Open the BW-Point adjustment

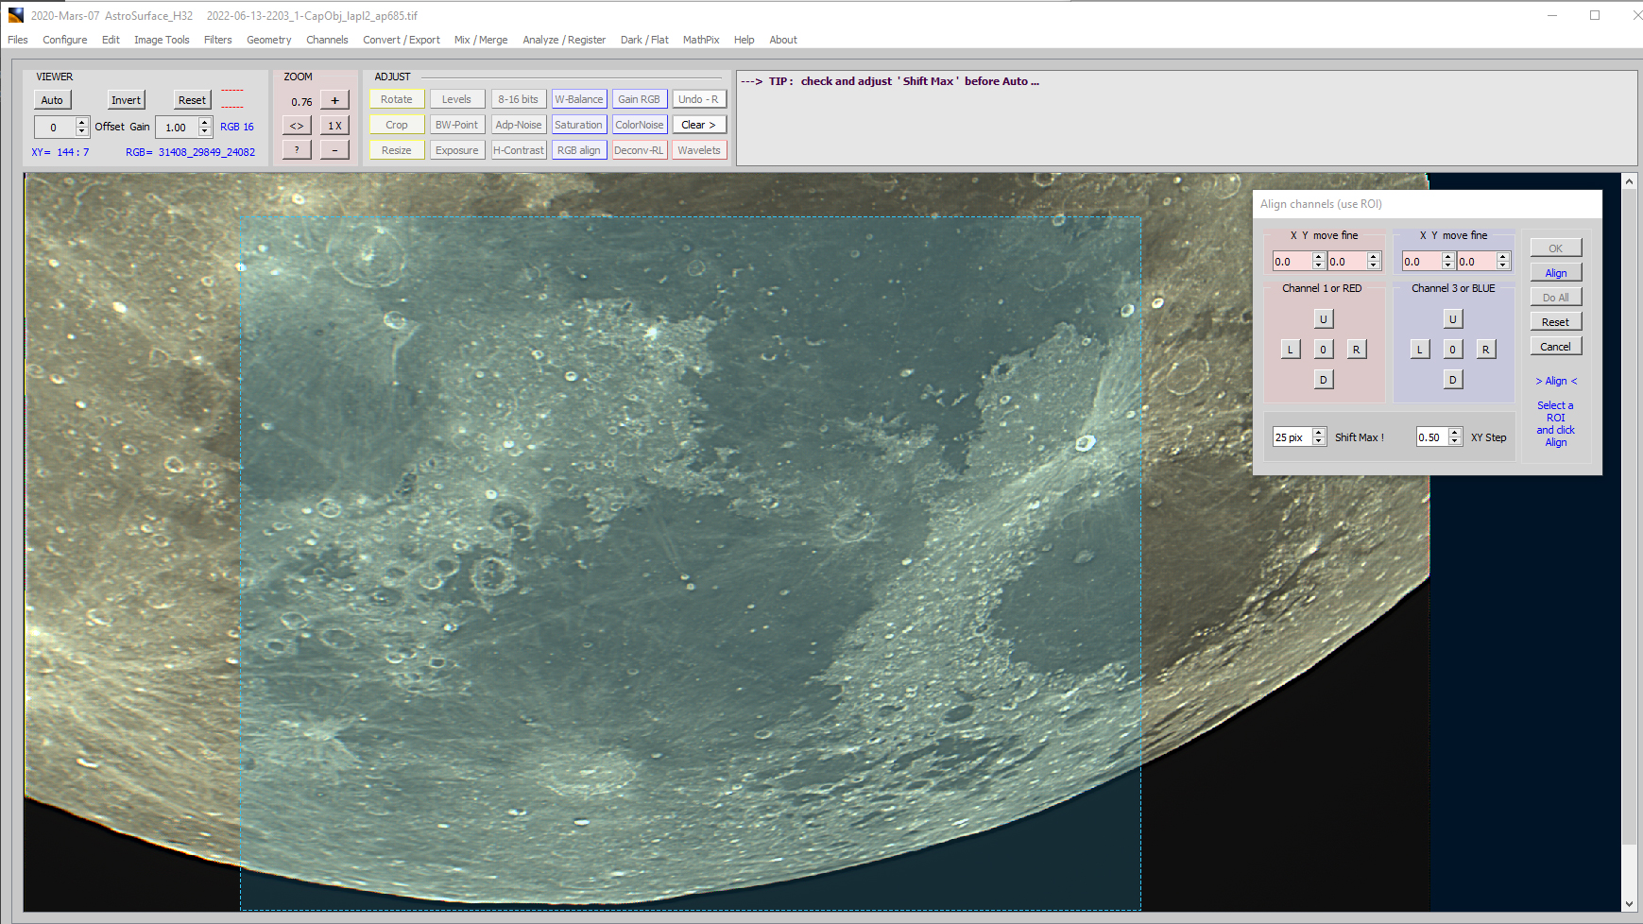(457, 125)
